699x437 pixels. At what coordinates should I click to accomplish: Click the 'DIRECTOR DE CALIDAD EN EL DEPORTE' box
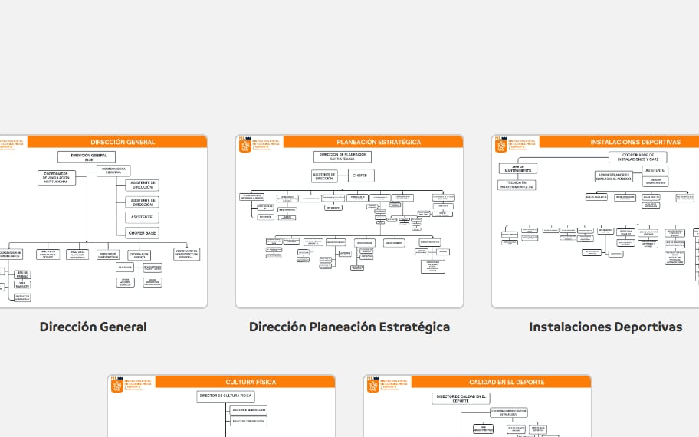(461, 398)
